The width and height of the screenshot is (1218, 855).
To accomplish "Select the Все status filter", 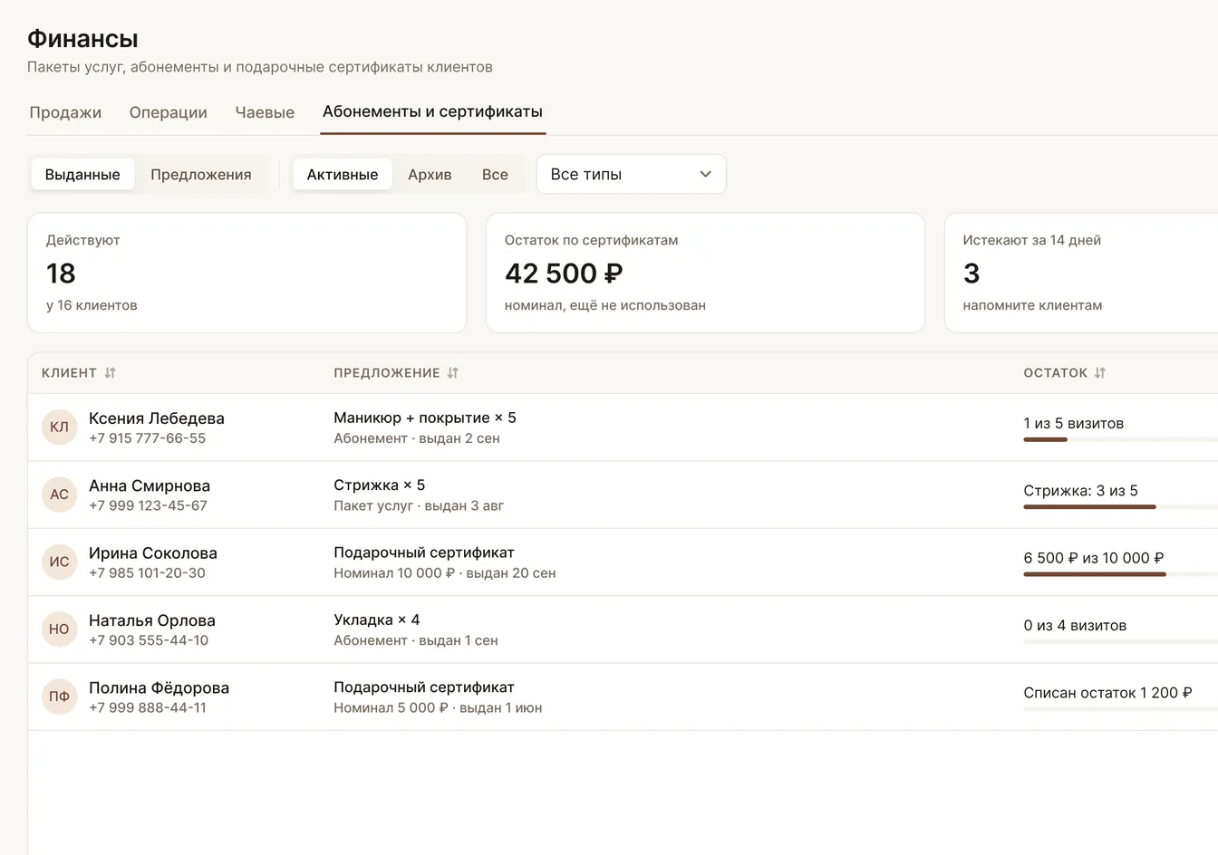I will [x=495, y=174].
